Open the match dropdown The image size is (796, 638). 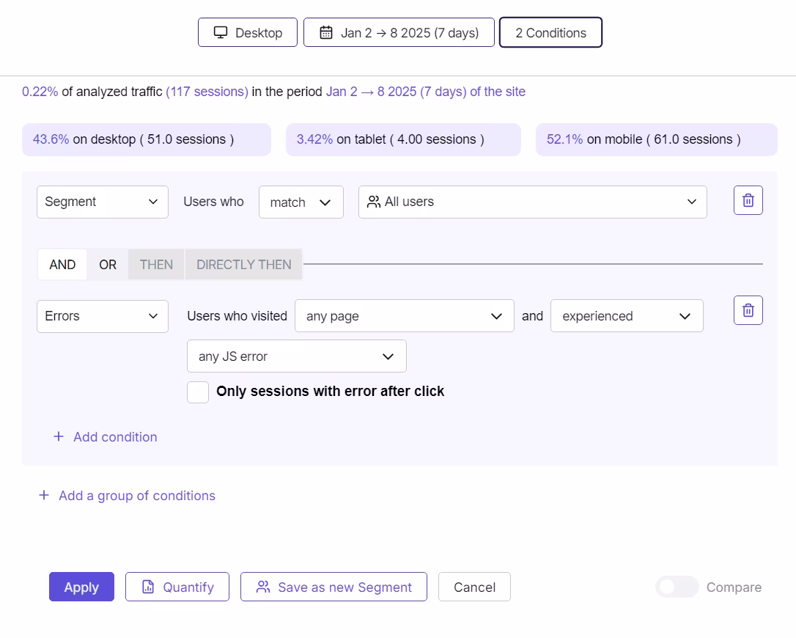[x=301, y=202]
